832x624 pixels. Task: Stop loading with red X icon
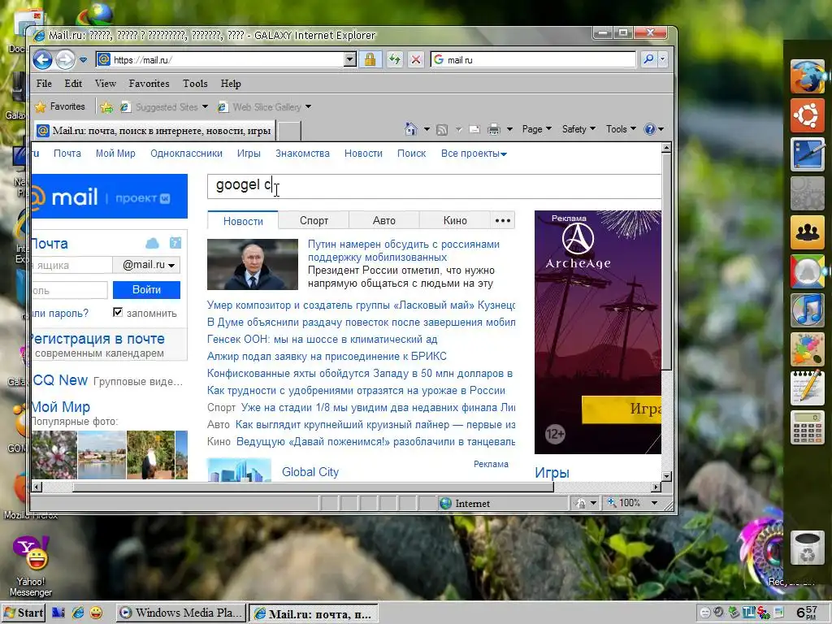tap(416, 60)
